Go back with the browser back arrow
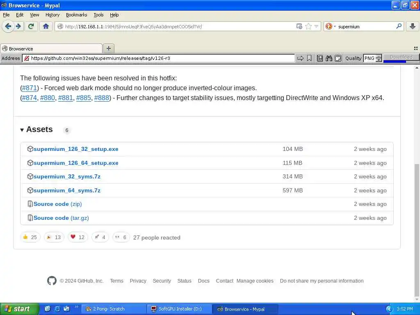Viewport: 420px width, 315px height. [8, 26]
